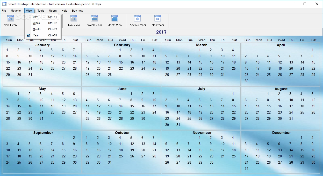Viewport: 323px width, 176px height.
Task: Select December 31 in the calendar
Action: 247,169
